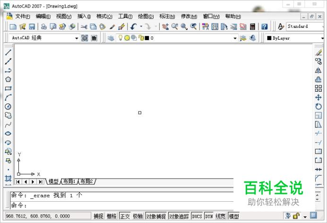The width and height of the screenshot is (327, 223).
Task: Activate the Move tool
Action: [318, 97]
